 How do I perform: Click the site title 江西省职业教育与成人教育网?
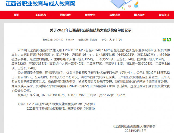(x=41, y=4)
